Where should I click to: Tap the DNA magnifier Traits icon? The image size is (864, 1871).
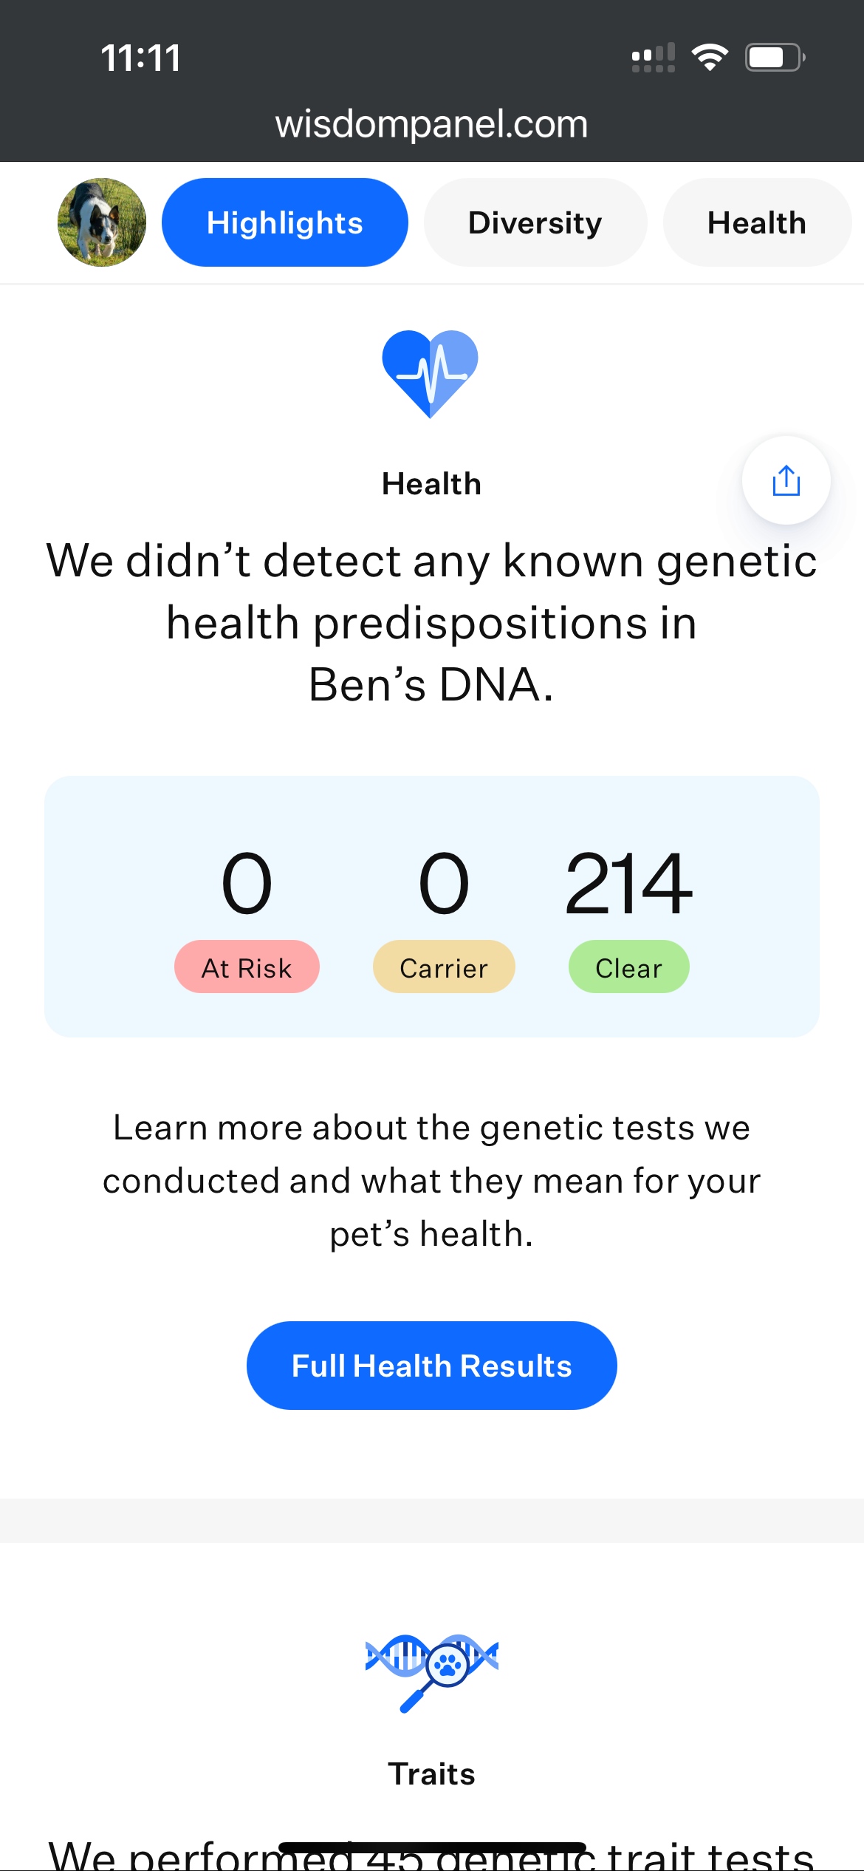pos(432,1671)
